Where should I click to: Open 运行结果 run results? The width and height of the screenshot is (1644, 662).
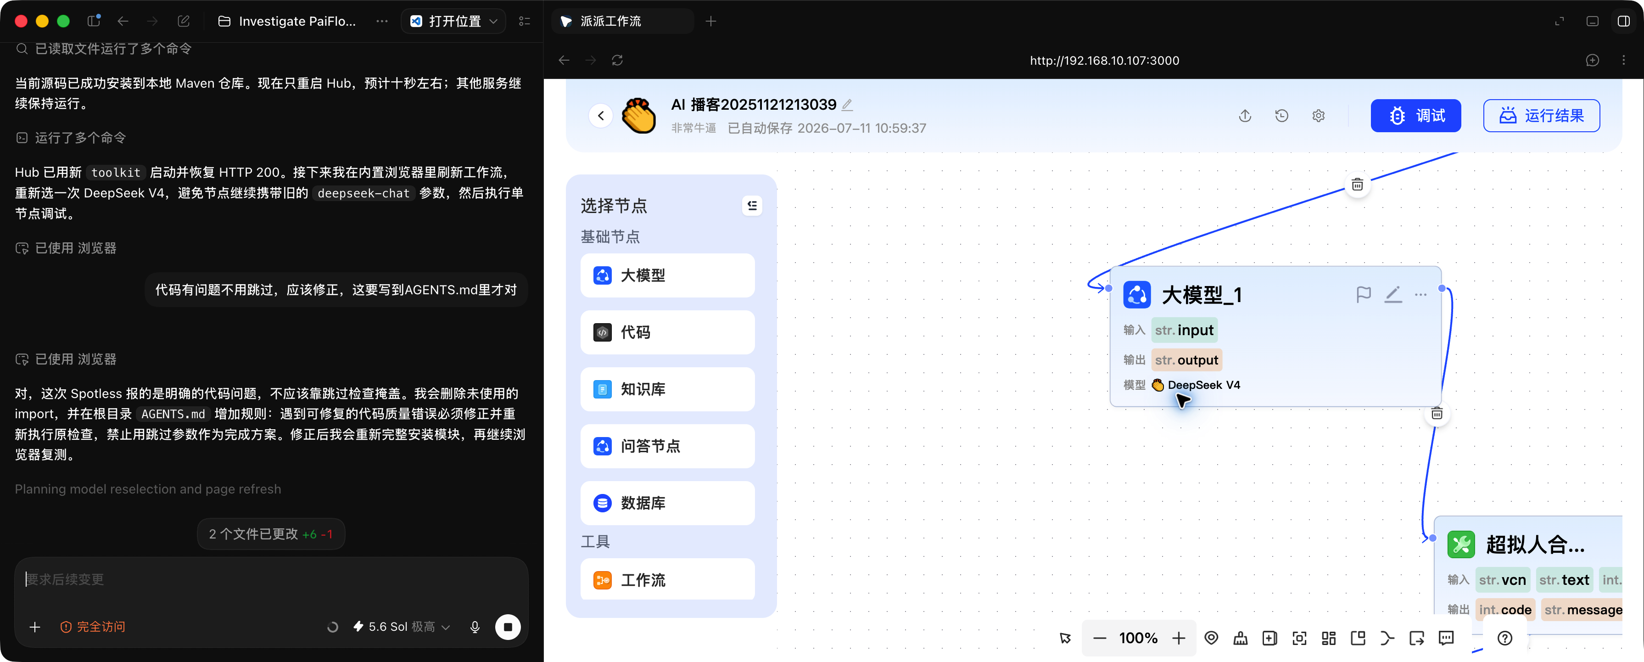[x=1541, y=116]
